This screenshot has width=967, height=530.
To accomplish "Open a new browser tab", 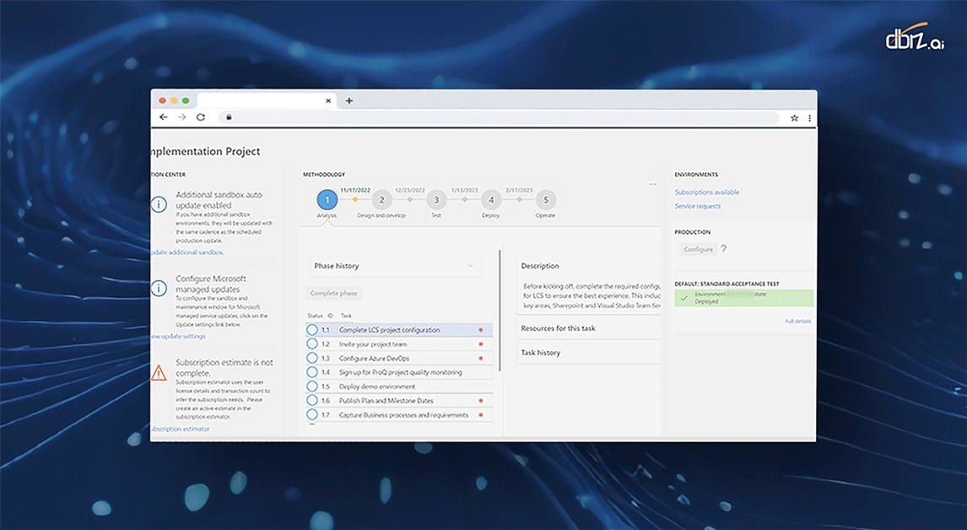I will [349, 100].
